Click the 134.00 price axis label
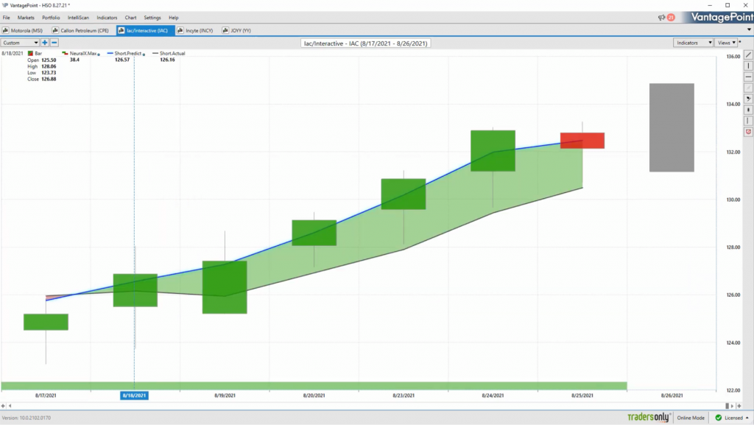This screenshot has width=754, height=425. 733,105
